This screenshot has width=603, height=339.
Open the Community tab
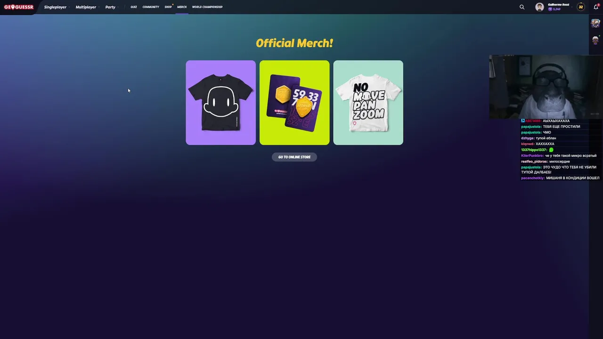[x=151, y=7]
